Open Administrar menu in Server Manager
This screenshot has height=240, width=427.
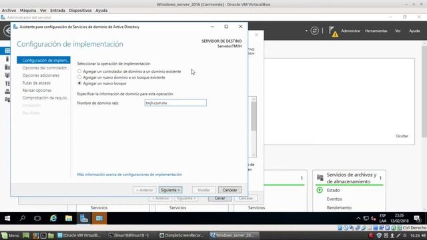[x=350, y=31]
